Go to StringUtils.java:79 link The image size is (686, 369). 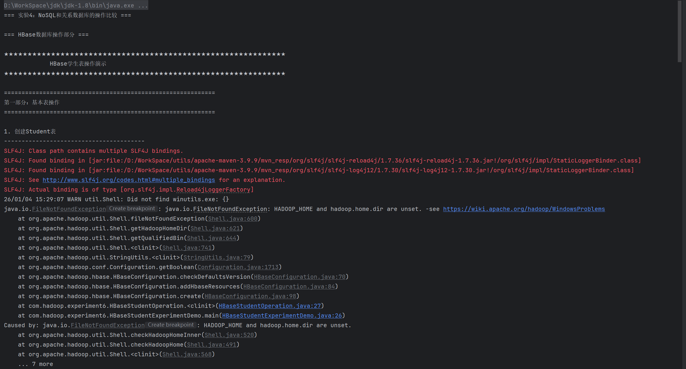pos(217,258)
